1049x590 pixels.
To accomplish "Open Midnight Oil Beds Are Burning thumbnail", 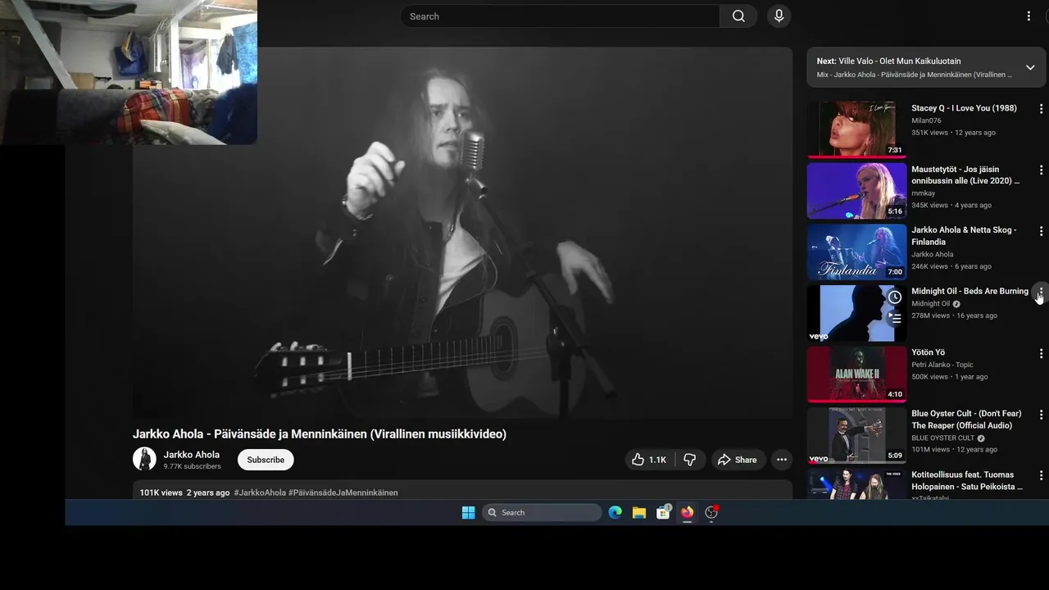I will coord(856,313).
